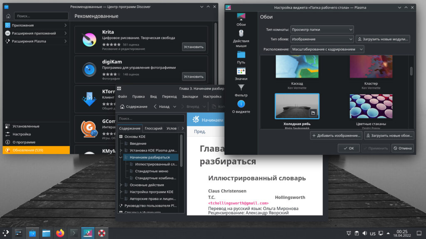Select the Icons (Значки) settings page

[241, 74]
